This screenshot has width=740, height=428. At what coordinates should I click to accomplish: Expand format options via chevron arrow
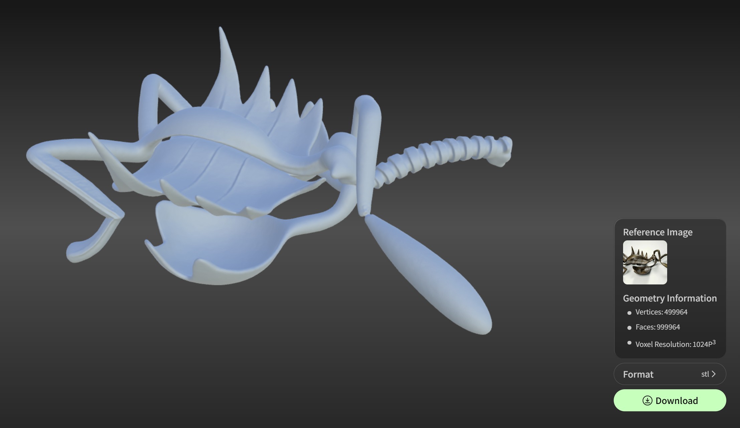click(714, 374)
